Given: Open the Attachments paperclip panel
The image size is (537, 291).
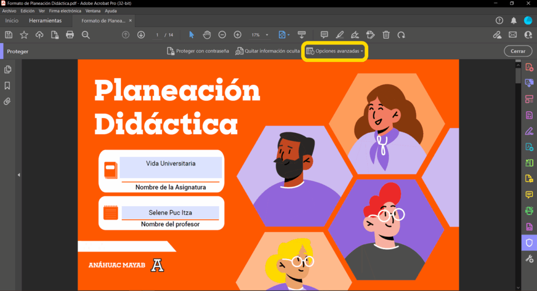Looking at the screenshot, I should [x=7, y=101].
